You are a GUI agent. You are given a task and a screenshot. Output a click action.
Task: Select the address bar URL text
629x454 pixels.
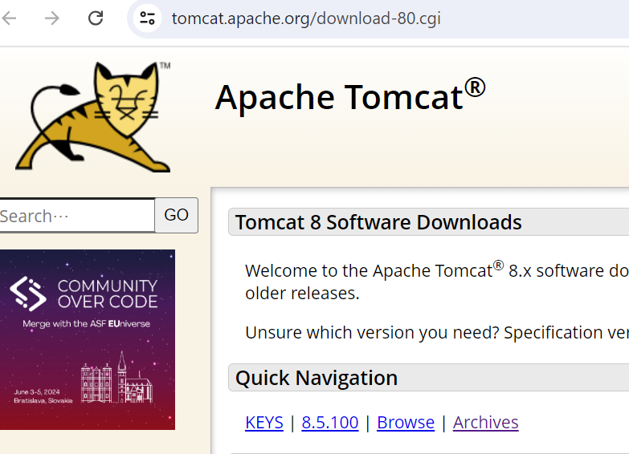click(x=306, y=18)
